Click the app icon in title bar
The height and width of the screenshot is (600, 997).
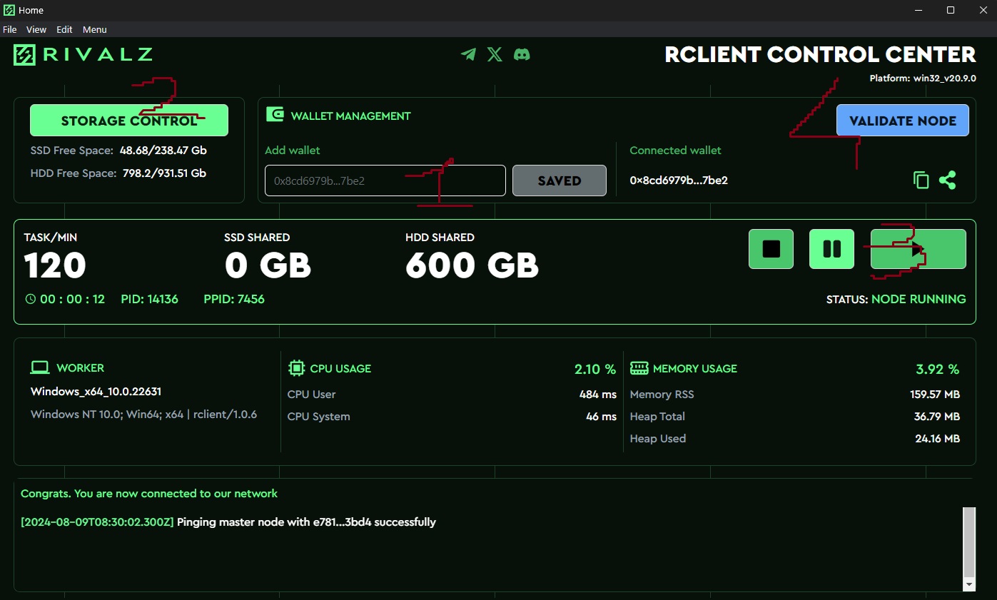click(9, 10)
